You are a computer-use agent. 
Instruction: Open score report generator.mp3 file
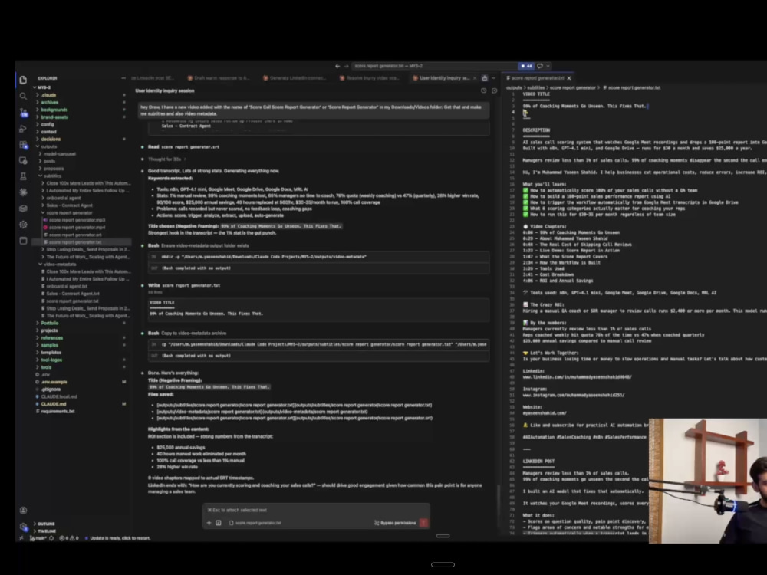click(77, 220)
